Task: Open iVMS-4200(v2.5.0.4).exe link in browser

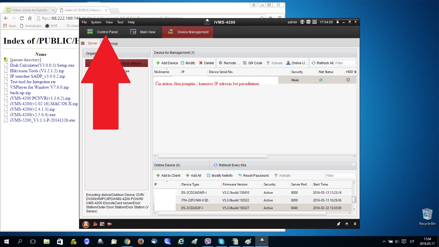Action: pyautogui.click(x=33, y=115)
